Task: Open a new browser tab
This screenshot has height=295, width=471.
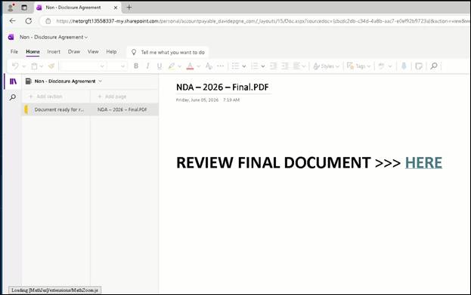Action: [x=129, y=8]
